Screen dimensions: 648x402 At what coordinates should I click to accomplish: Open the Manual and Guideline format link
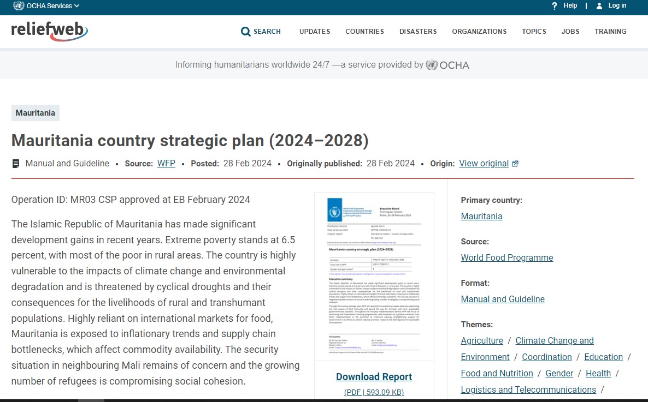(x=503, y=299)
